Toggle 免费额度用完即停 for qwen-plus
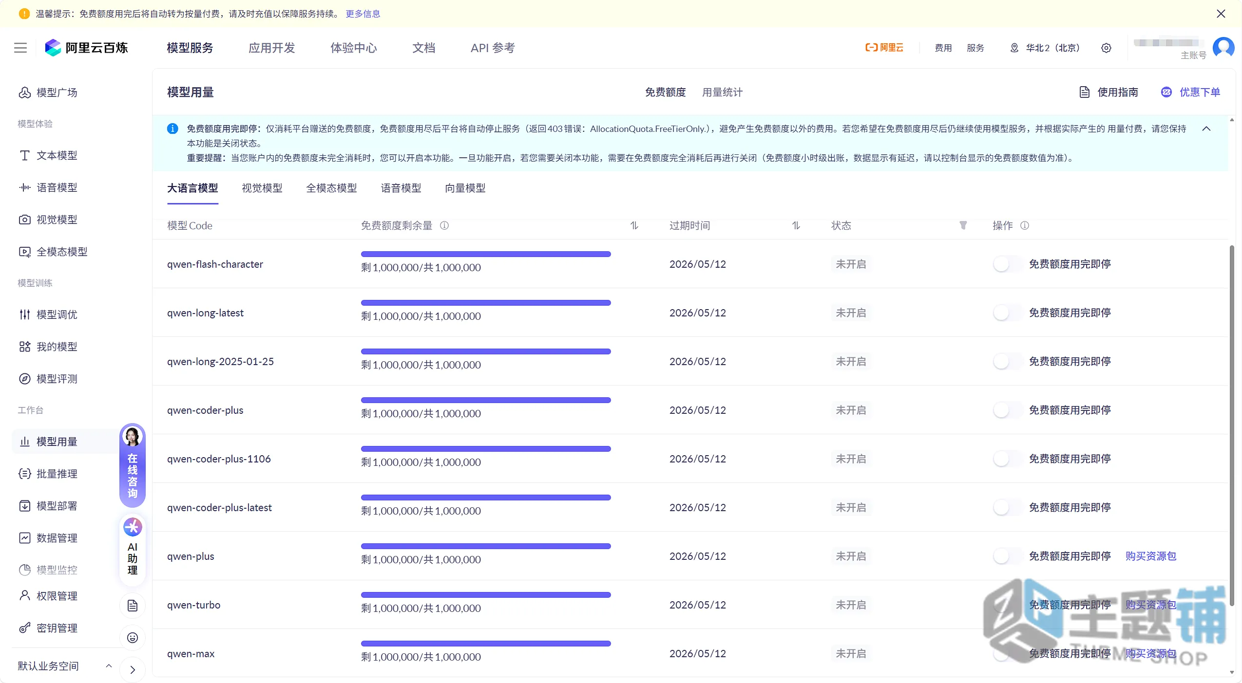The image size is (1242, 683). [x=1008, y=556]
